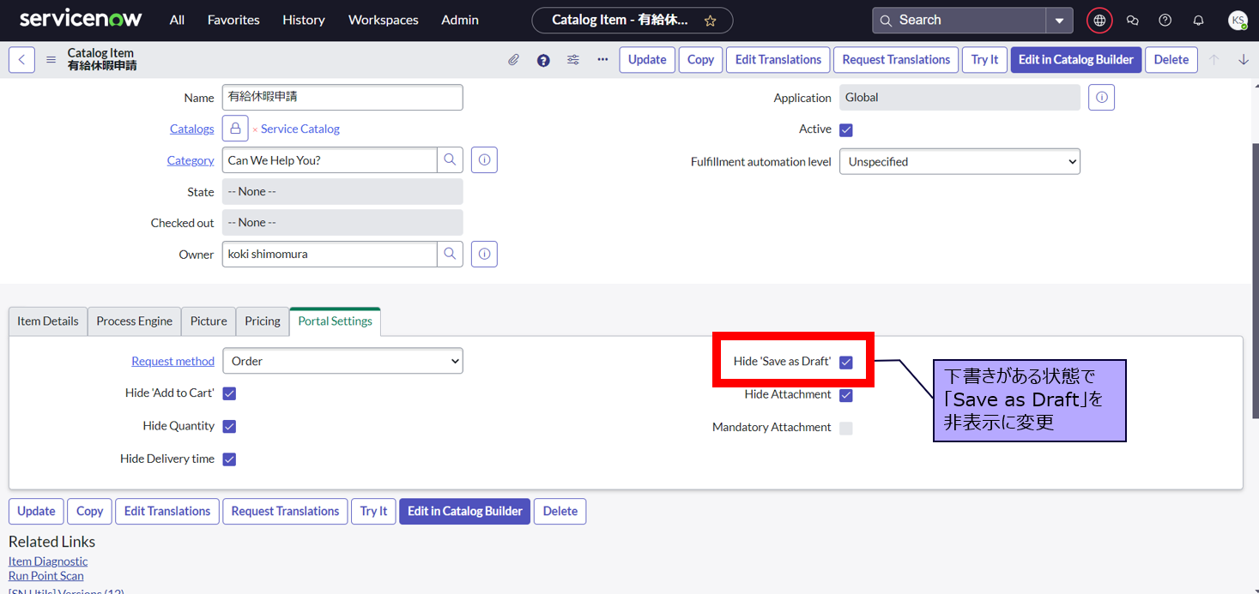The image size is (1259, 594).
Task: Toggle Hide 'Add to Cart' checkbox
Action: 229,393
